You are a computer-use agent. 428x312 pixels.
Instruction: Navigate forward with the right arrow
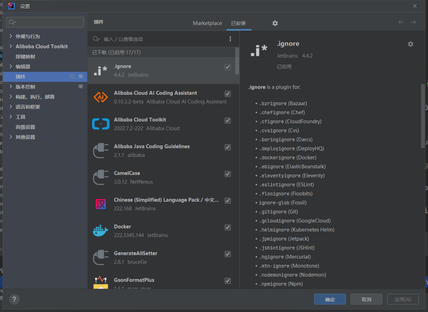tap(413, 23)
